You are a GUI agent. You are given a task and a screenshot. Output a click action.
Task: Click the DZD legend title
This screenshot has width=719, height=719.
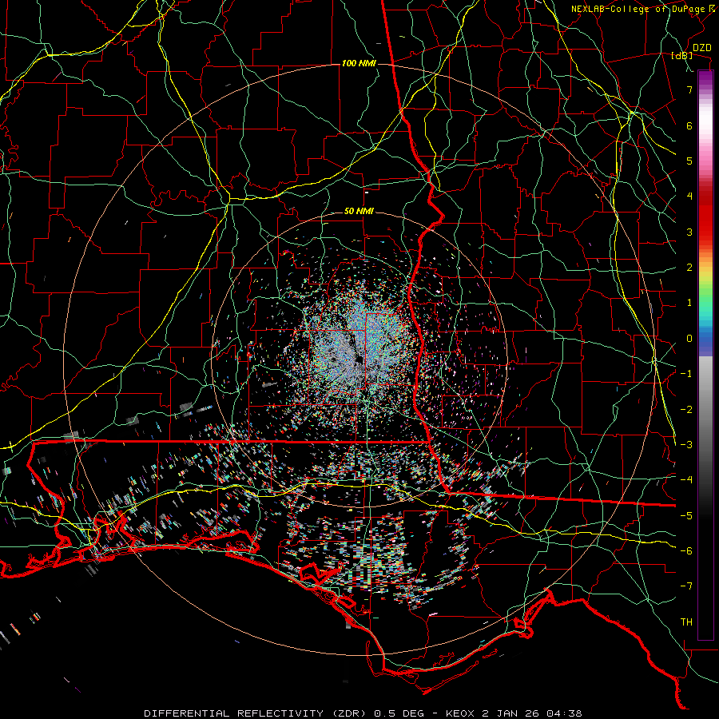point(701,48)
